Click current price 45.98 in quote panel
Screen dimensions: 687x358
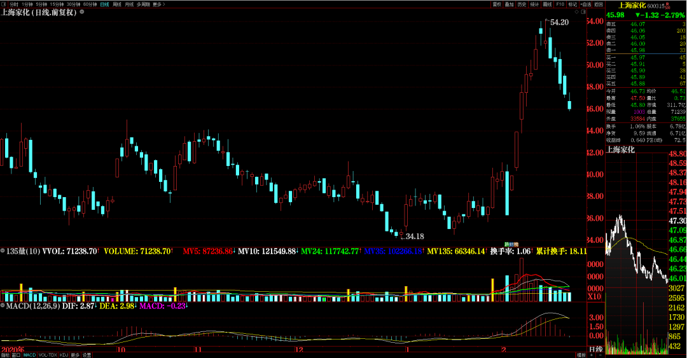[615, 15]
